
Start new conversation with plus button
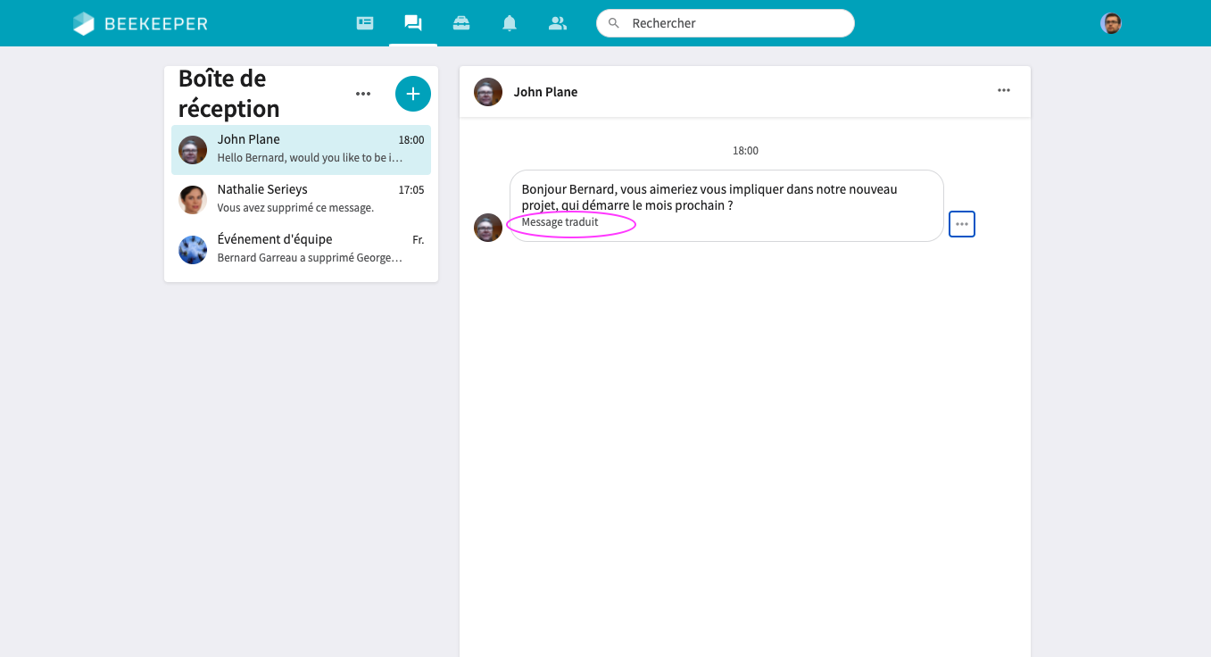412,94
